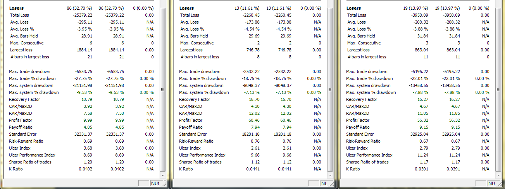Click the middle window's bottom-right resize grip

(331, 184)
